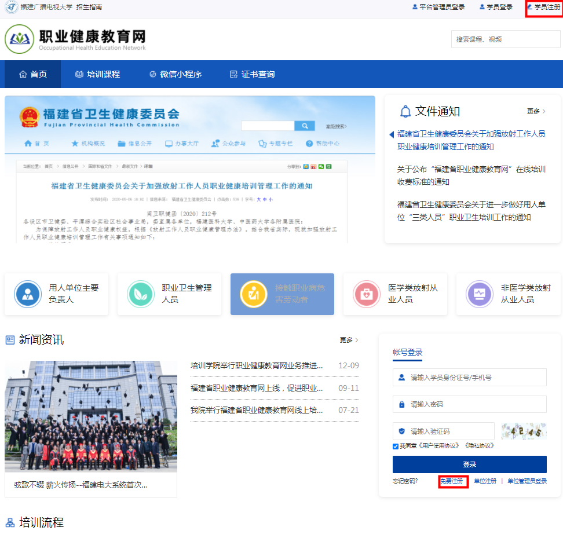Click the bell icon beside 文件通知
563x538 pixels.
pos(405,111)
